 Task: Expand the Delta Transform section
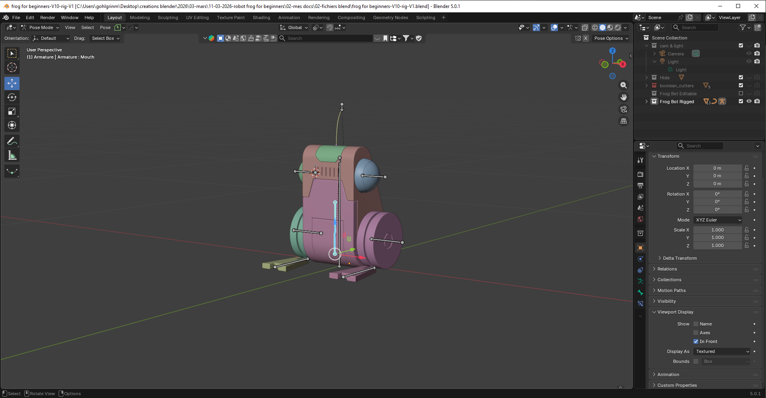click(679, 258)
